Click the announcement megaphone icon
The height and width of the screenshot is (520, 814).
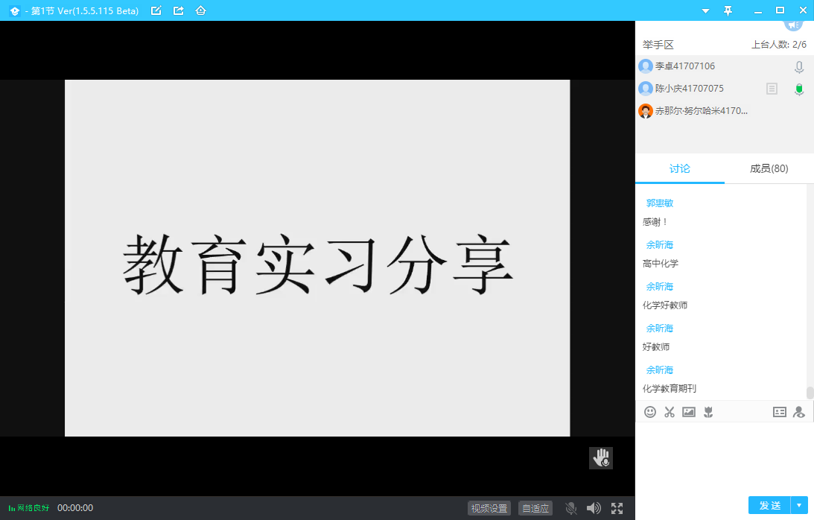(793, 24)
